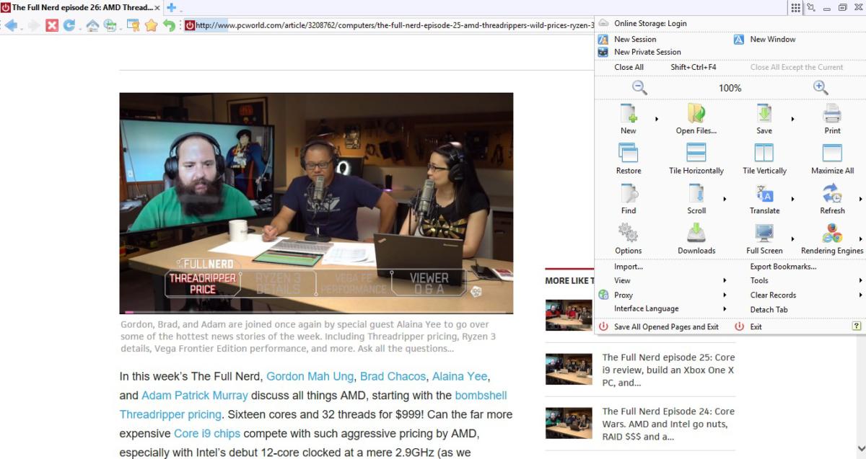Open the Interface Language submenu
866x459 pixels.
[x=647, y=308]
